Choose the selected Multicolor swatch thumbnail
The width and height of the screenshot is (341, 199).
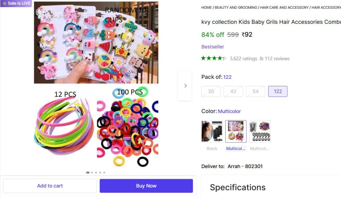(x=236, y=131)
